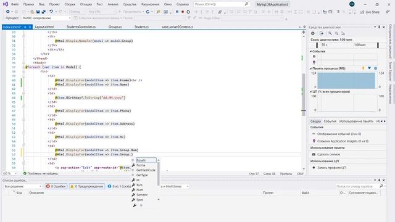Pin the diagnostic tools panel
Viewport: 395px width, 222px height.
point(380,27)
